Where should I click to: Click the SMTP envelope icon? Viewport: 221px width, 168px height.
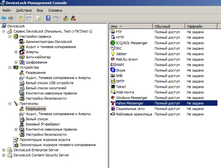pos(113,81)
